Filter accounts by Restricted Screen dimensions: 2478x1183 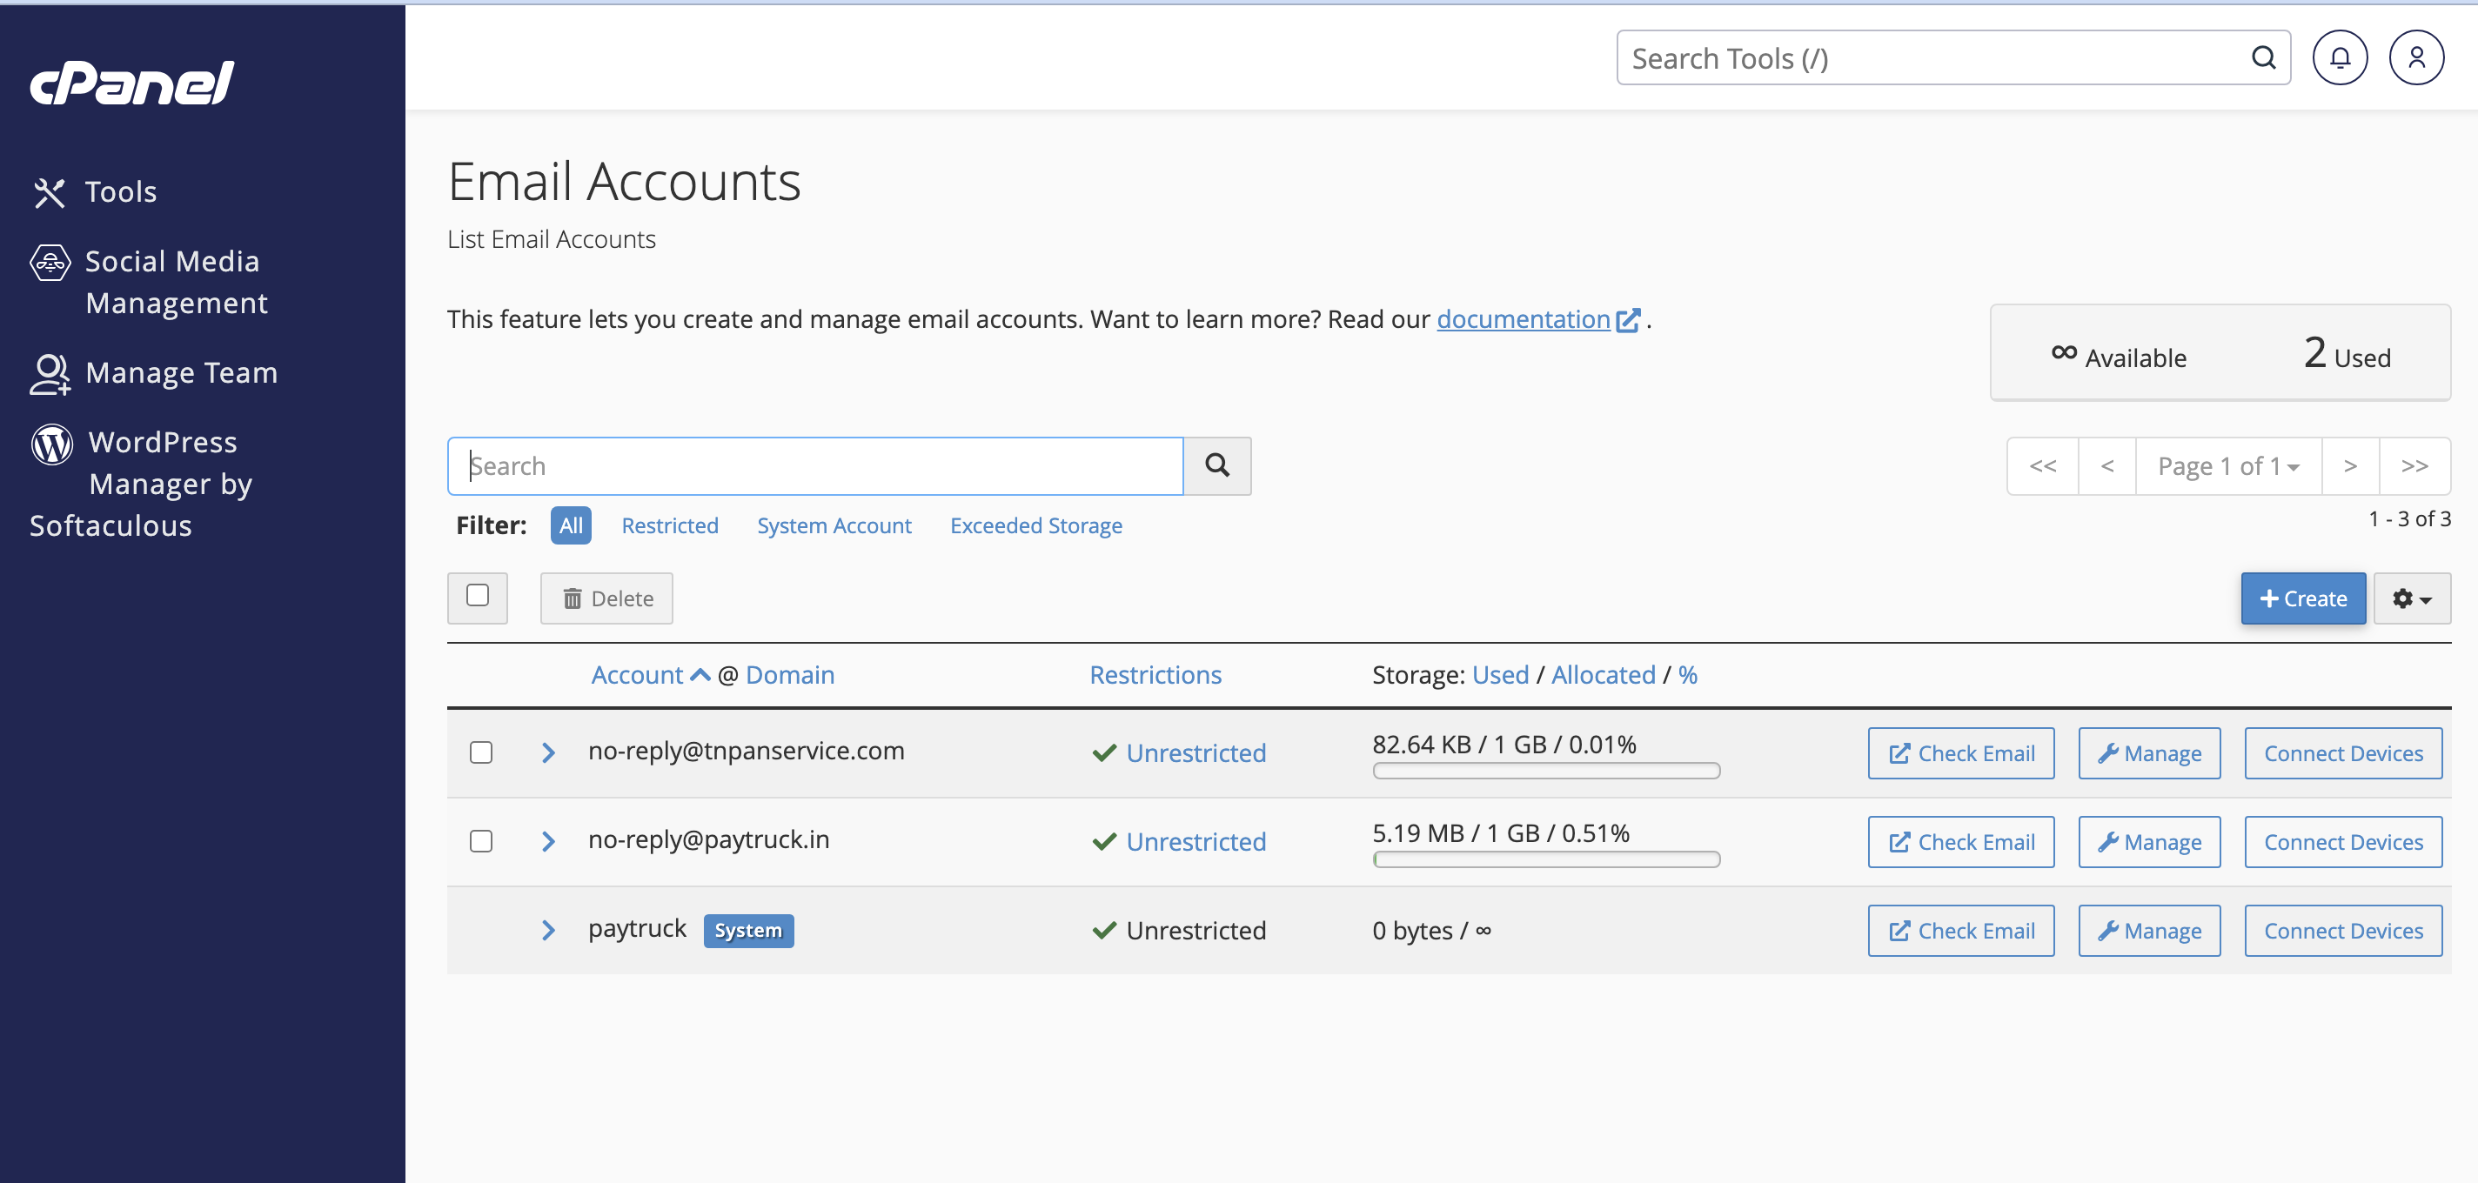[669, 525]
